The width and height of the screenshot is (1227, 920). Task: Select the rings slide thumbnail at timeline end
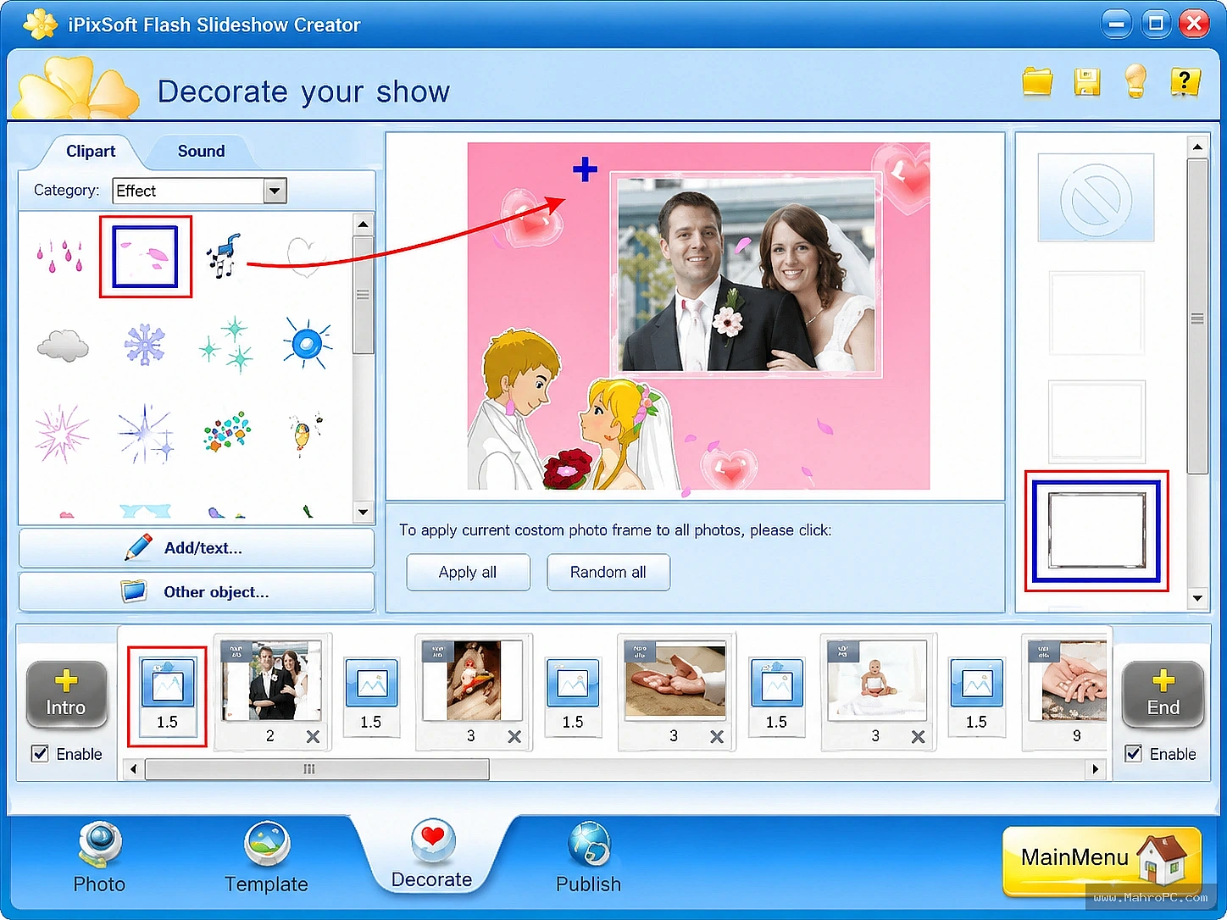(1069, 681)
